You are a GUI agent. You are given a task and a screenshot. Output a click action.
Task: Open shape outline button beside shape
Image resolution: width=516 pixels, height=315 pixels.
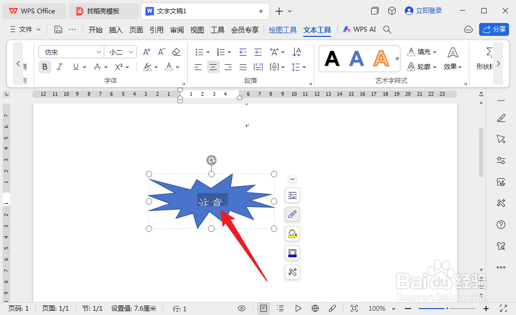(x=292, y=253)
